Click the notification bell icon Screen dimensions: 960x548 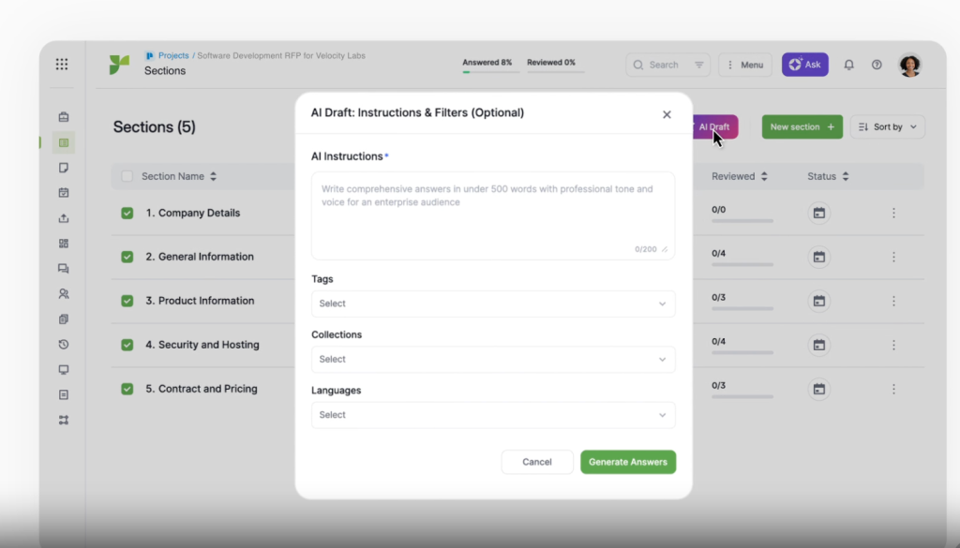[x=848, y=64]
